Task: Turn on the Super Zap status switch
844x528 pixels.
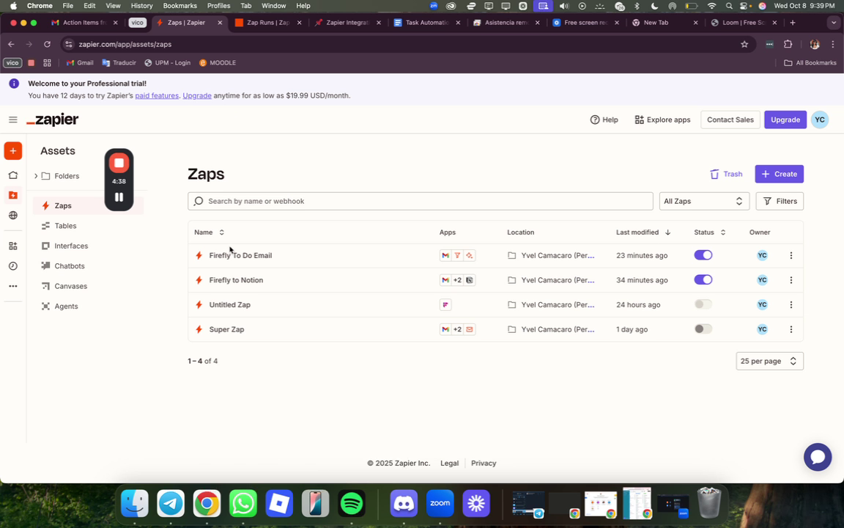Action: click(703, 329)
